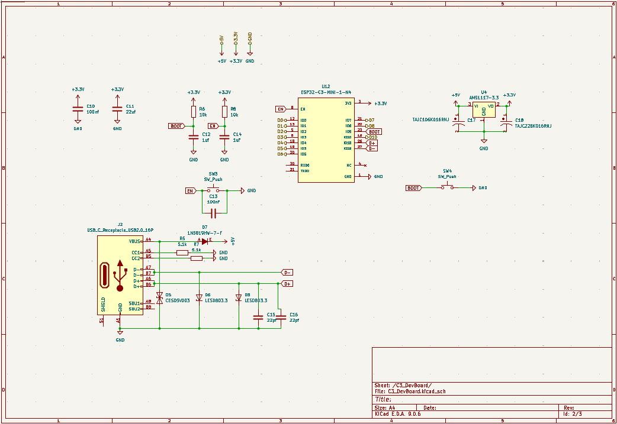Viewport: 617px width, 424px height.
Task: Select resistor R6 10k
Action: pos(194,111)
